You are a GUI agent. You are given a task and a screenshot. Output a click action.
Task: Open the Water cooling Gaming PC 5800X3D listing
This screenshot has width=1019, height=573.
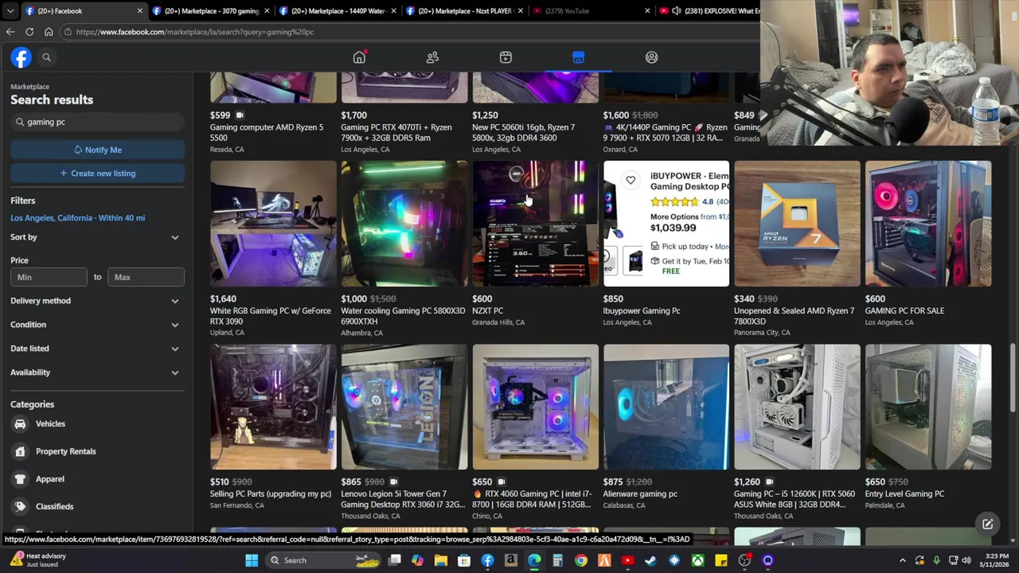[x=404, y=224]
